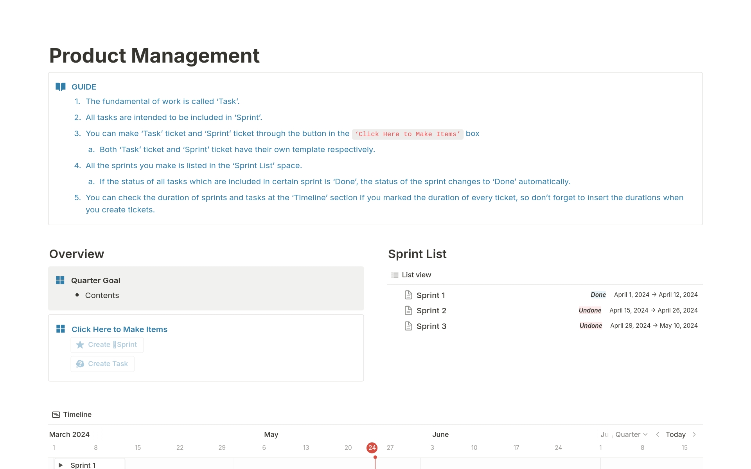Click the List view icon
This screenshot has height=469, width=751.
395,275
